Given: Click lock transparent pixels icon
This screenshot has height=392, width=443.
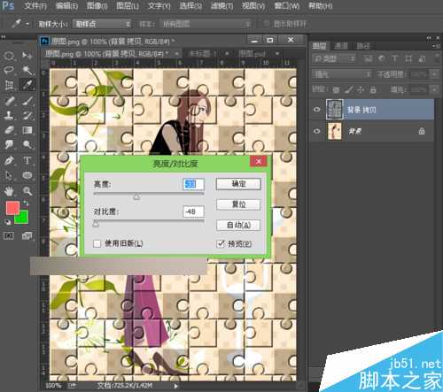Looking at the screenshot, I should point(336,89).
